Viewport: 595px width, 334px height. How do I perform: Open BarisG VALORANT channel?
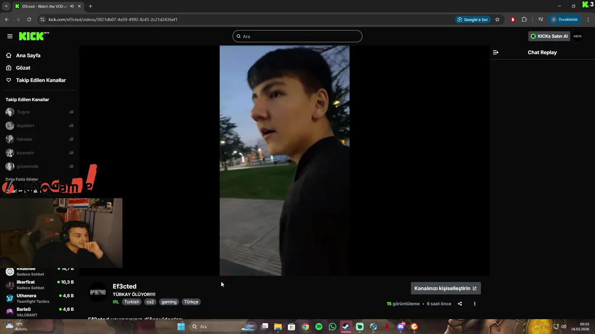click(39, 312)
